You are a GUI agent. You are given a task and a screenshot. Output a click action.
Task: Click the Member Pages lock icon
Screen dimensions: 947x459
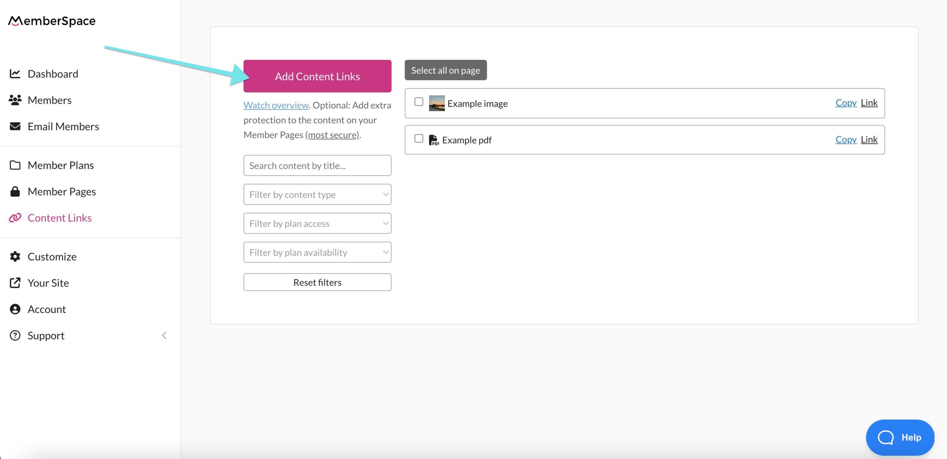coord(15,191)
